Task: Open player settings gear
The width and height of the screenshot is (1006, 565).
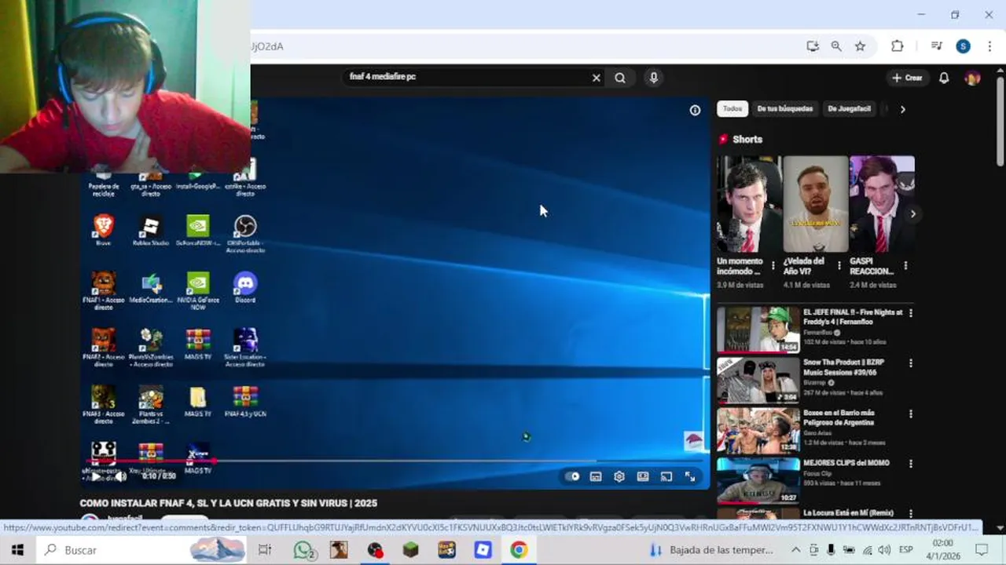Action: tap(619, 476)
